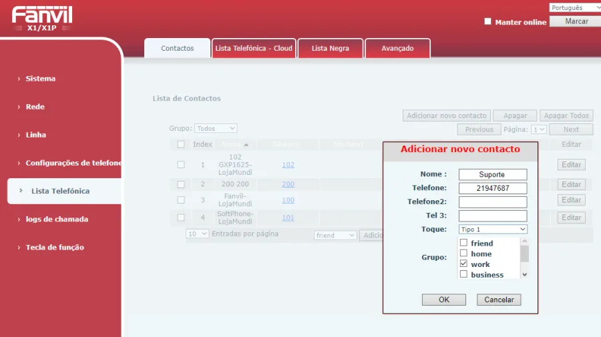Expand the Linha menu section

click(x=35, y=135)
